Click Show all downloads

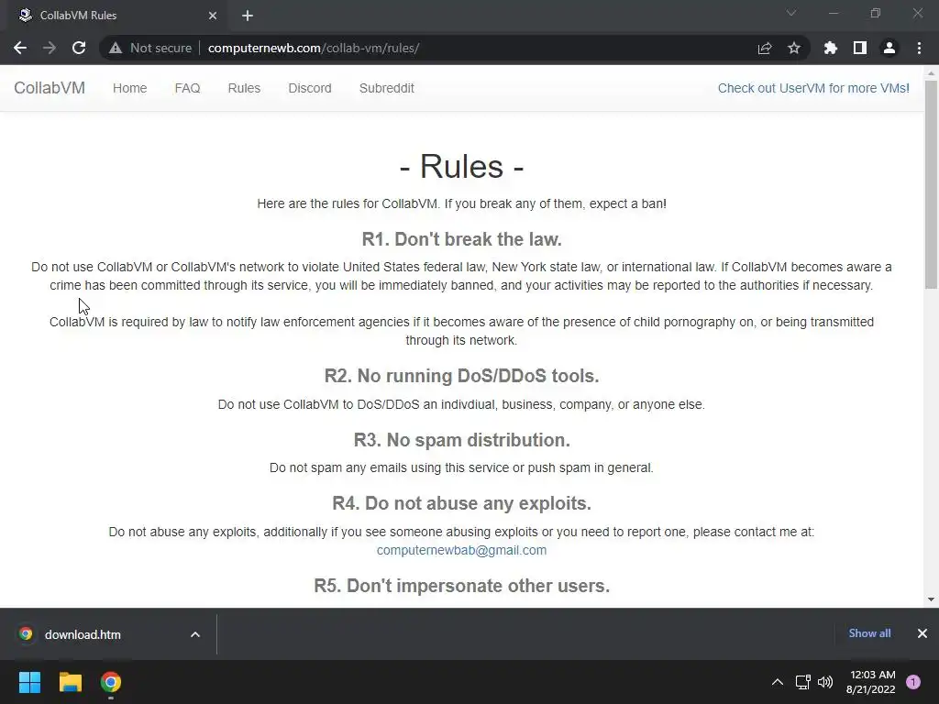(869, 633)
